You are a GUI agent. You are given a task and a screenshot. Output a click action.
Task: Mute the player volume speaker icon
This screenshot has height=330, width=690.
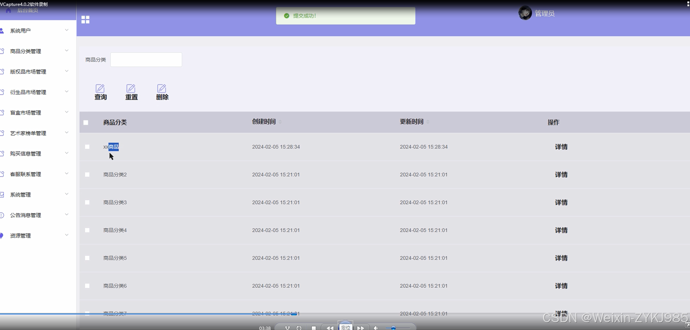pyautogui.click(x=376, y=328)
